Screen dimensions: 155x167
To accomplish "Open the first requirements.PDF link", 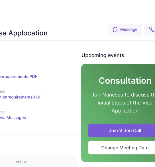I will 19,77.
